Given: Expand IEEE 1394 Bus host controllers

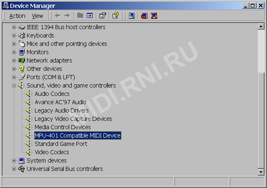Looking at the screenshot, I should click(x=14, y=27).
